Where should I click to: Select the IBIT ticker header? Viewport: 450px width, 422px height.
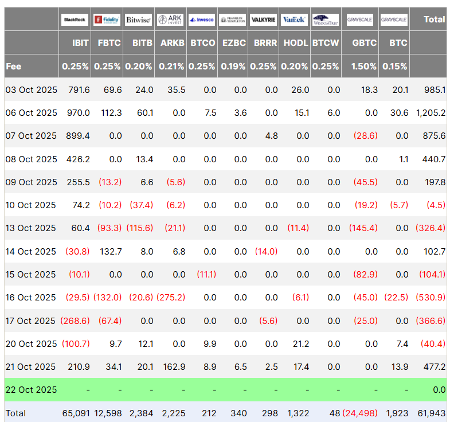coord(80,43)
